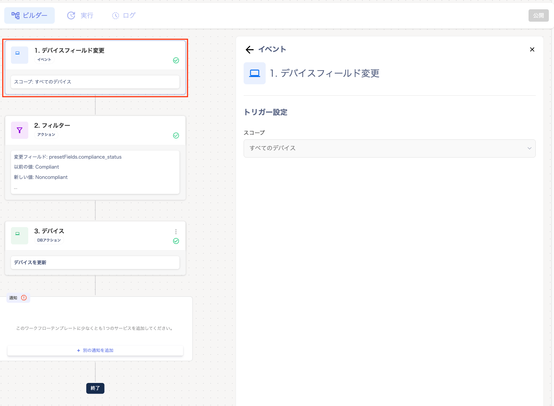Open the 実行 tab
Viewport: 554px width, 406px height.
click(x=80, y=15)
